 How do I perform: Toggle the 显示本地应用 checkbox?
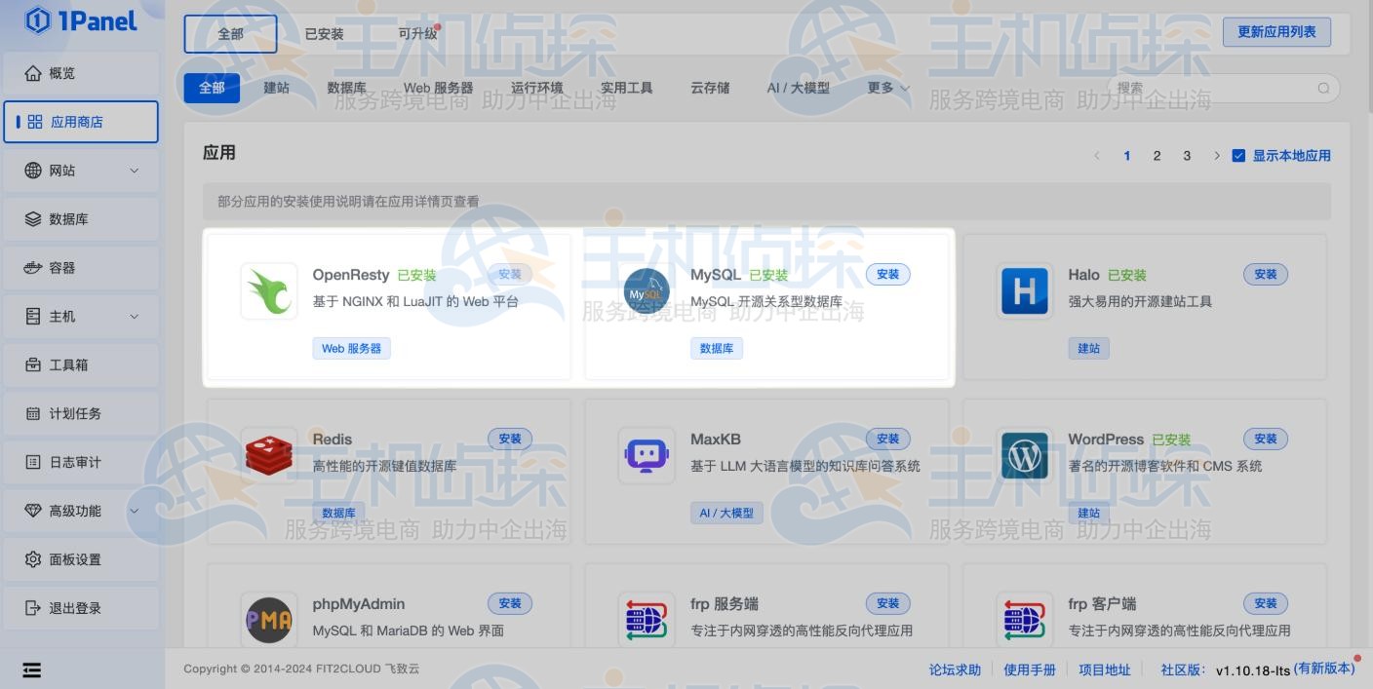(x=1238, y=154)
